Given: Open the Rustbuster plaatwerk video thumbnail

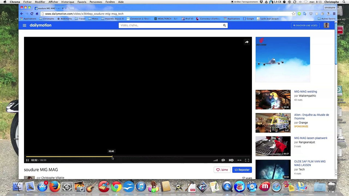Looking at the screenshot, I should click(273, 146).
